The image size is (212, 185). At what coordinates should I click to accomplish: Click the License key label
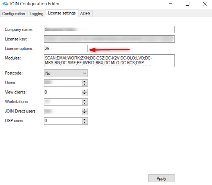click(x=16, y=39)
